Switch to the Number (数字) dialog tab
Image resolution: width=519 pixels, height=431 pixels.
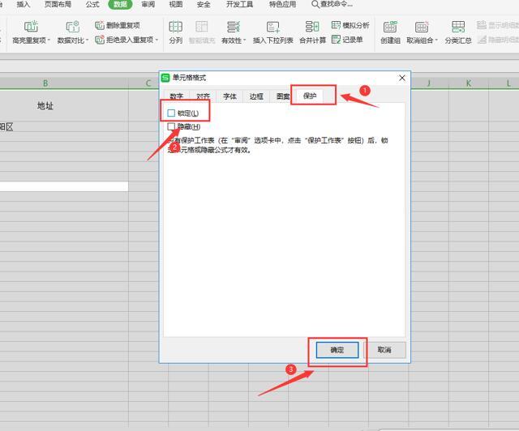point(177,96)
